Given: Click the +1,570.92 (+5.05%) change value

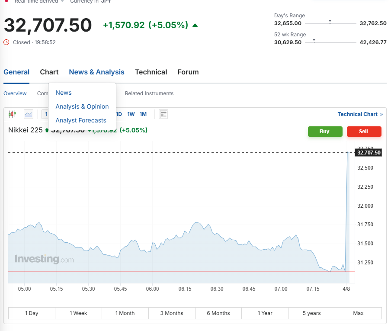Looking at the screenshot, I should tap(146, 25).
